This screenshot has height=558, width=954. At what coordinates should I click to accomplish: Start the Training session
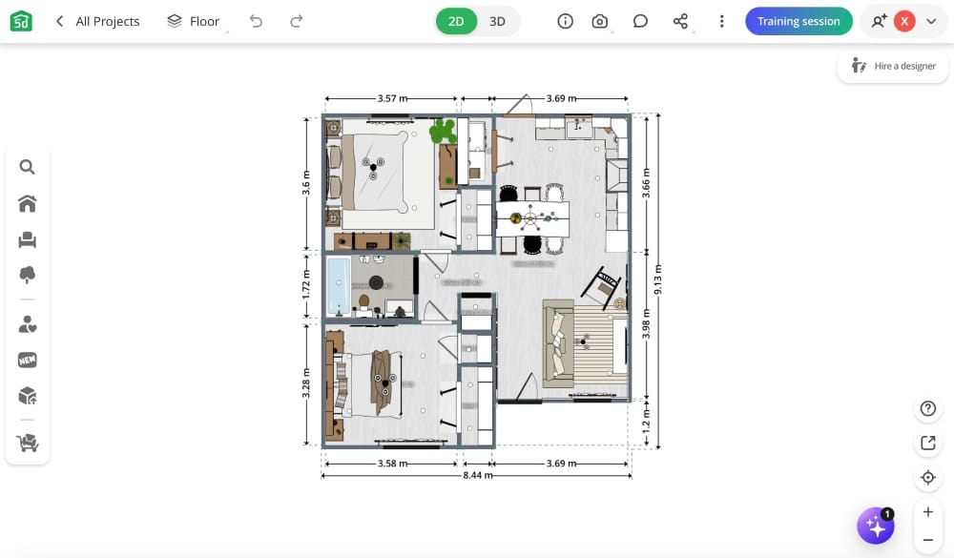798,20
